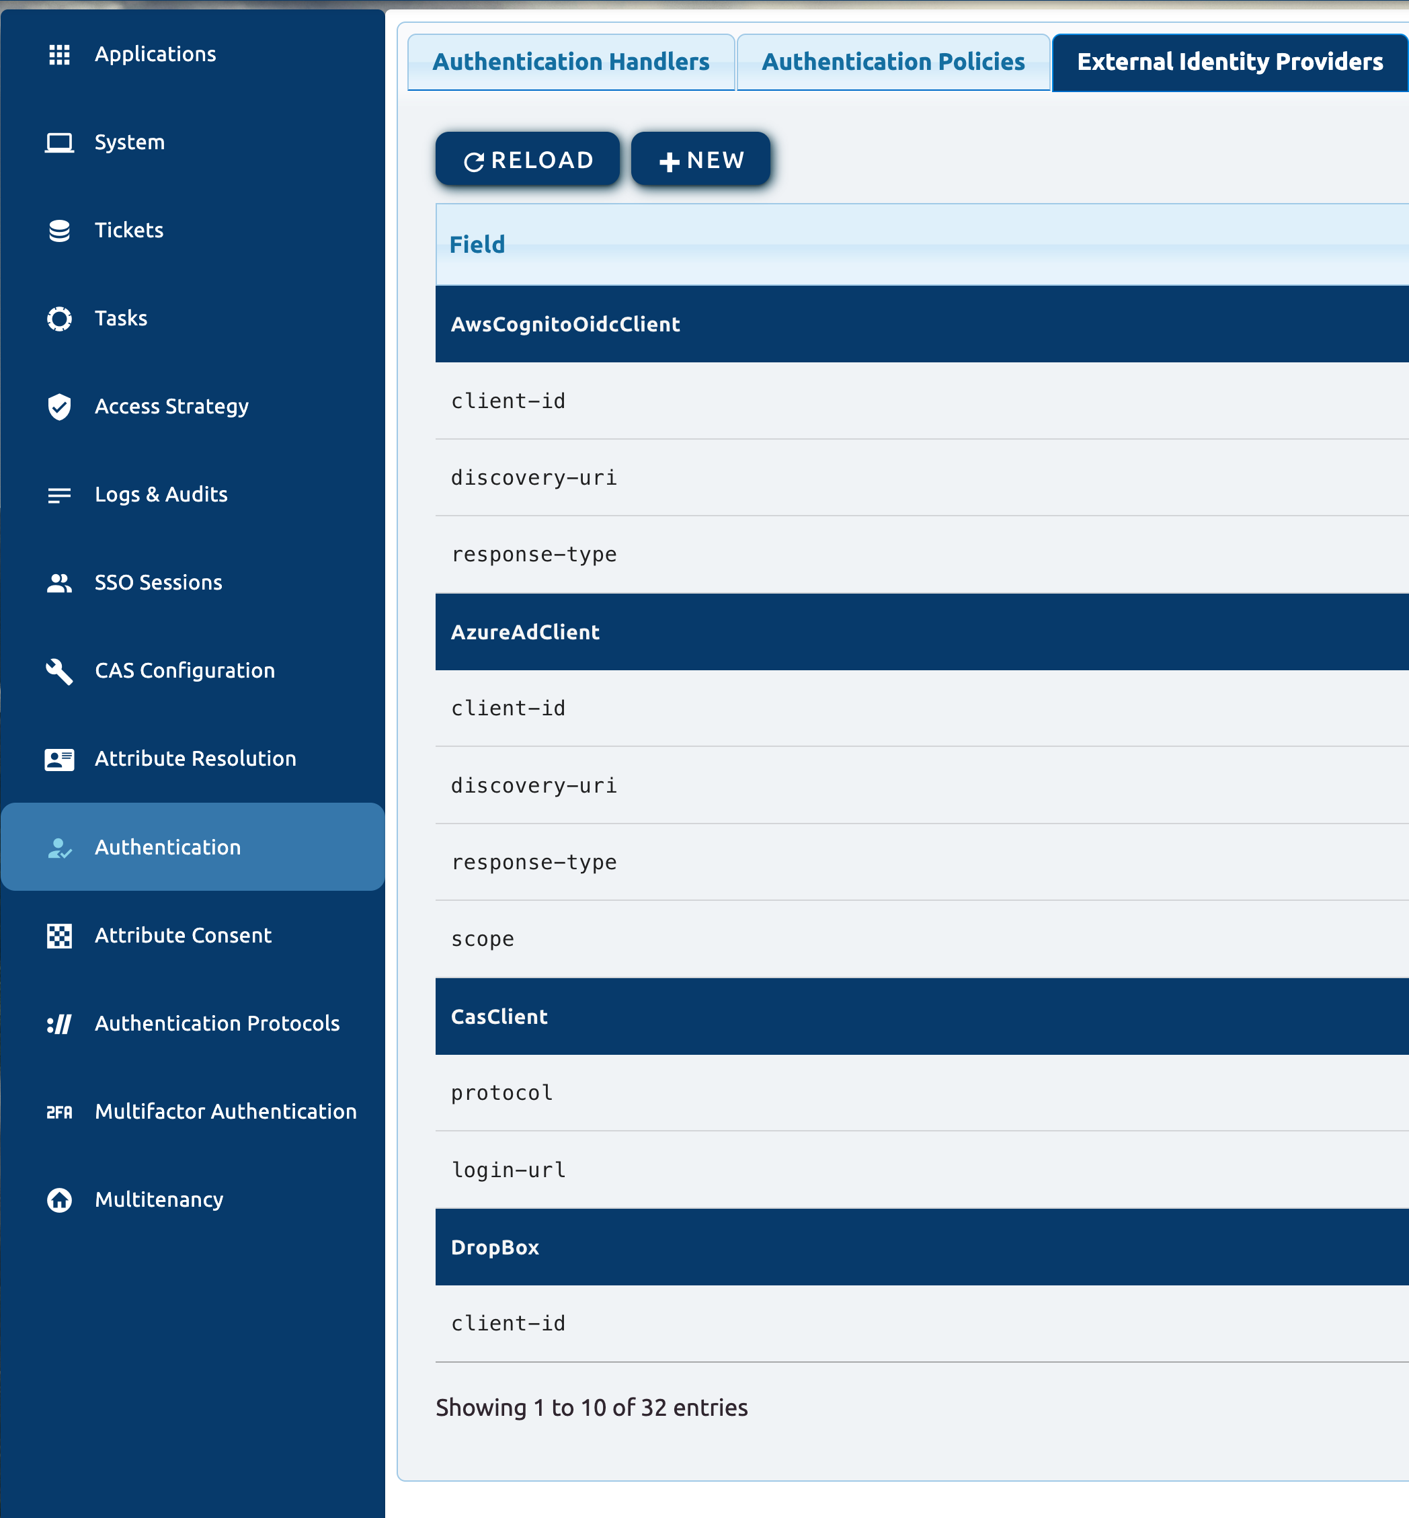This screenshot has width=1409, height=1518.
Task: Click the Multitenancy home icon
Action: click(59, 1199)
